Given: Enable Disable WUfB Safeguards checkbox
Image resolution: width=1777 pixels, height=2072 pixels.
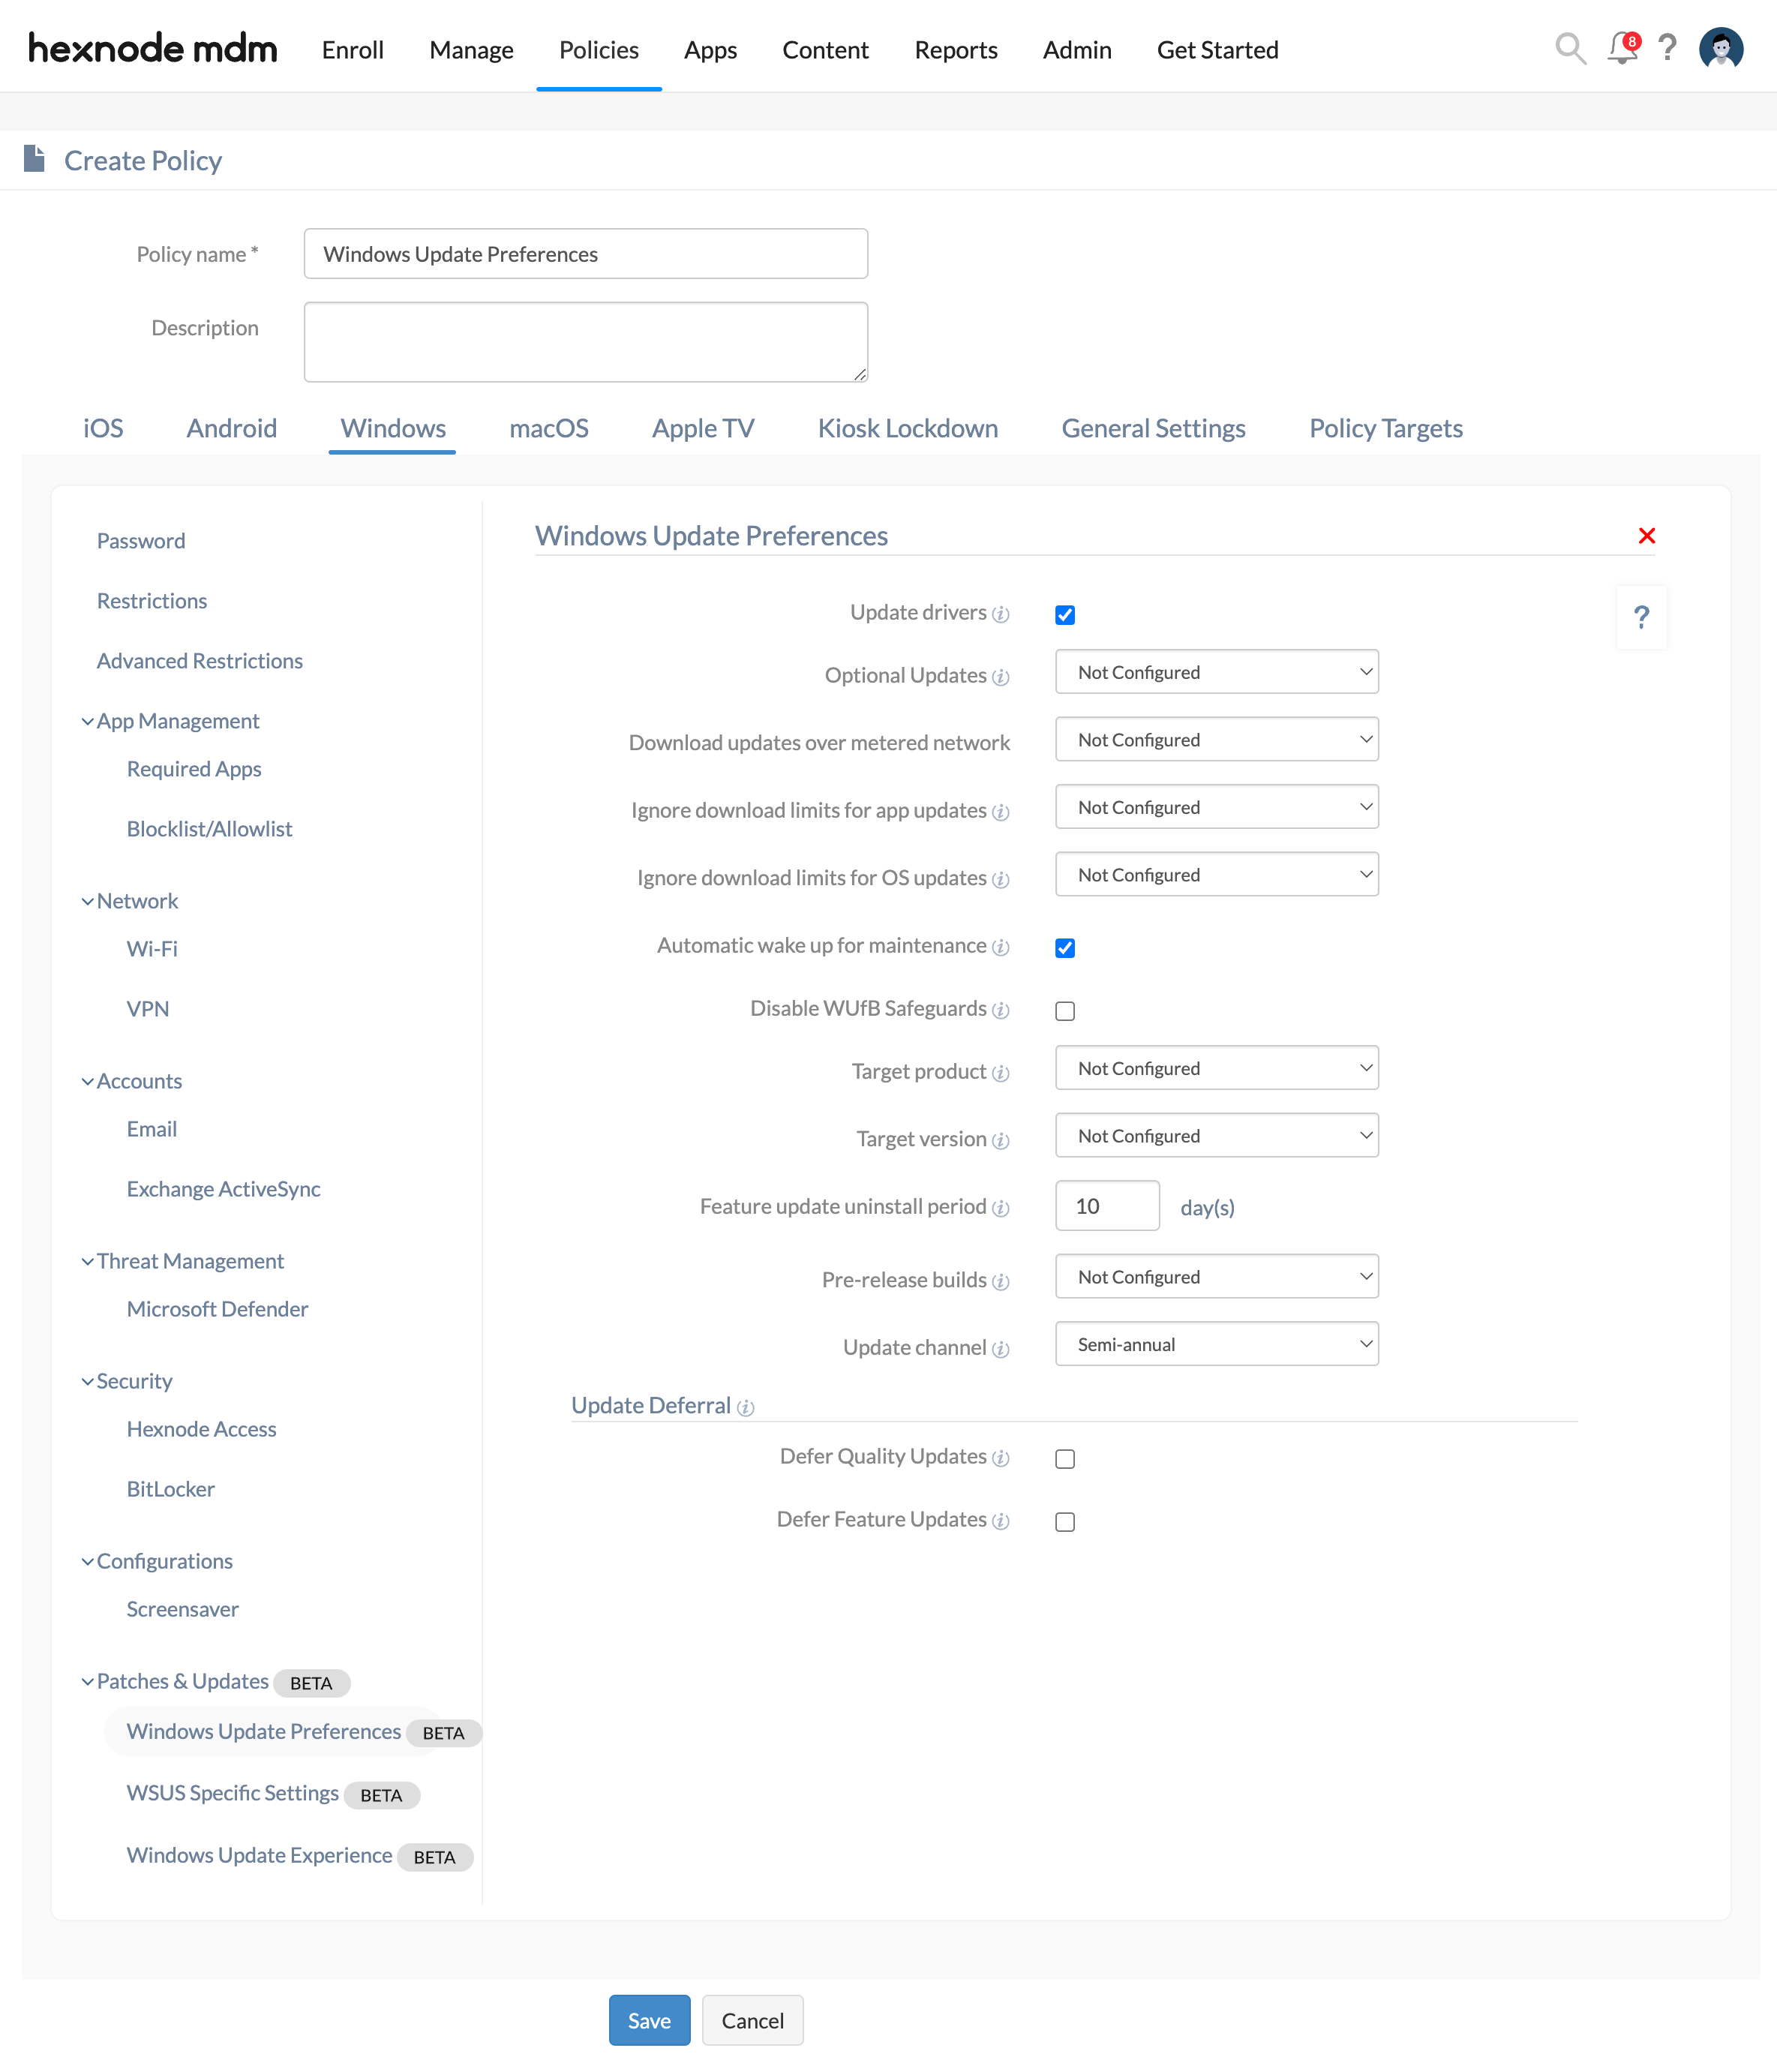Looking at the screenshot, I should [x=1065, y=1010].
